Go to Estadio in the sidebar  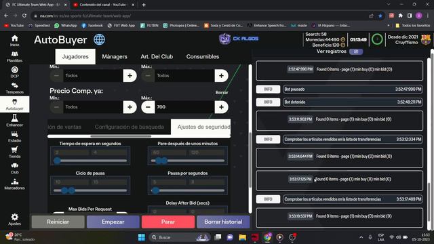point(15,137)
